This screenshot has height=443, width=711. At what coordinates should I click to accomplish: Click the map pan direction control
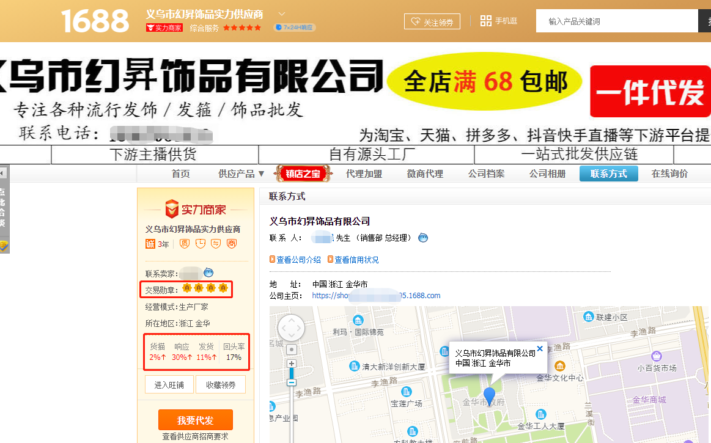(x=291, y=328)
